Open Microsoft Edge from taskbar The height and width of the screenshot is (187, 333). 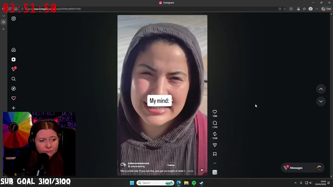179,183
